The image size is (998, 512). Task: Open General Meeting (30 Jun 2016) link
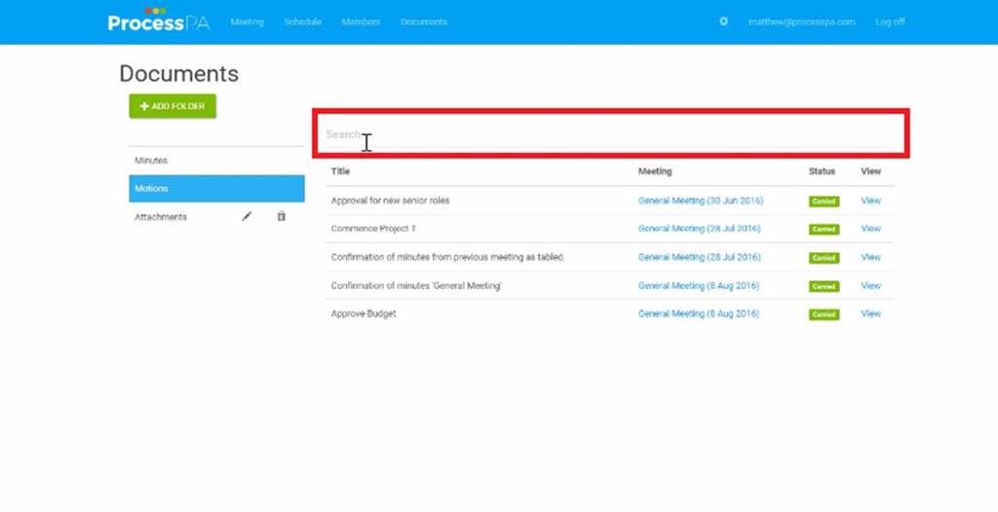(700, 201)
